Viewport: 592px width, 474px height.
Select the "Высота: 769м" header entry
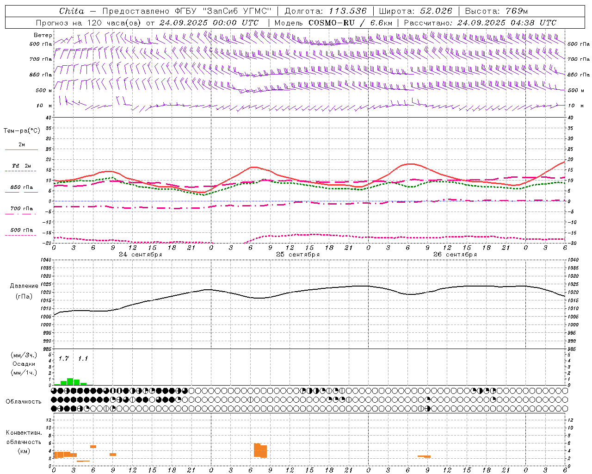(497, 11)
